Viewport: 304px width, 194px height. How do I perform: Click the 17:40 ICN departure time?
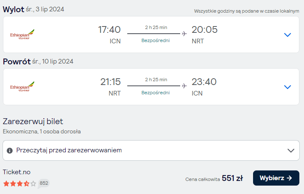109,29
